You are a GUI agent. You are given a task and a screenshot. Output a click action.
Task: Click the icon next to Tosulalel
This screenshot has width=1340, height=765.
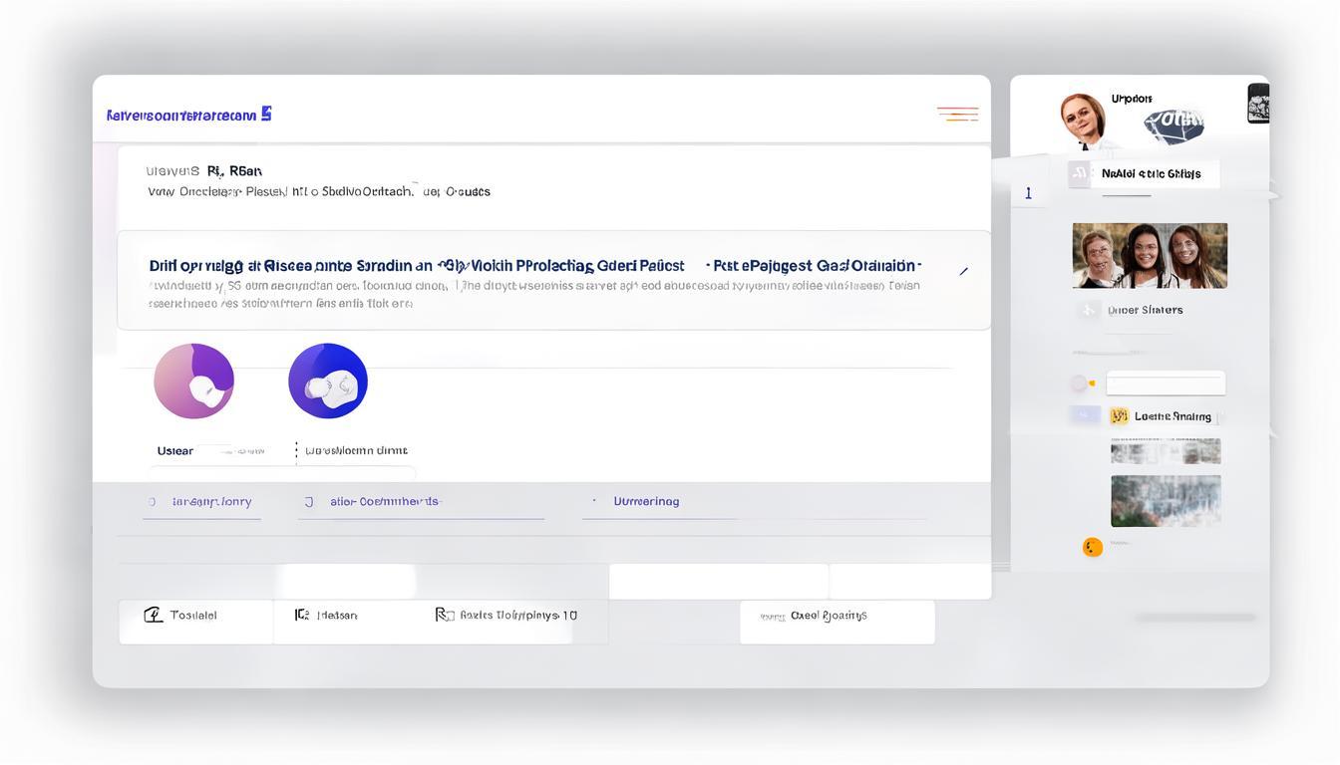(x=153, y=615)
